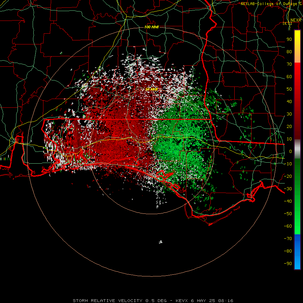Click the -20 value on the velocity scale
Viewport: 303px width, 303px height.
point(288,176)
